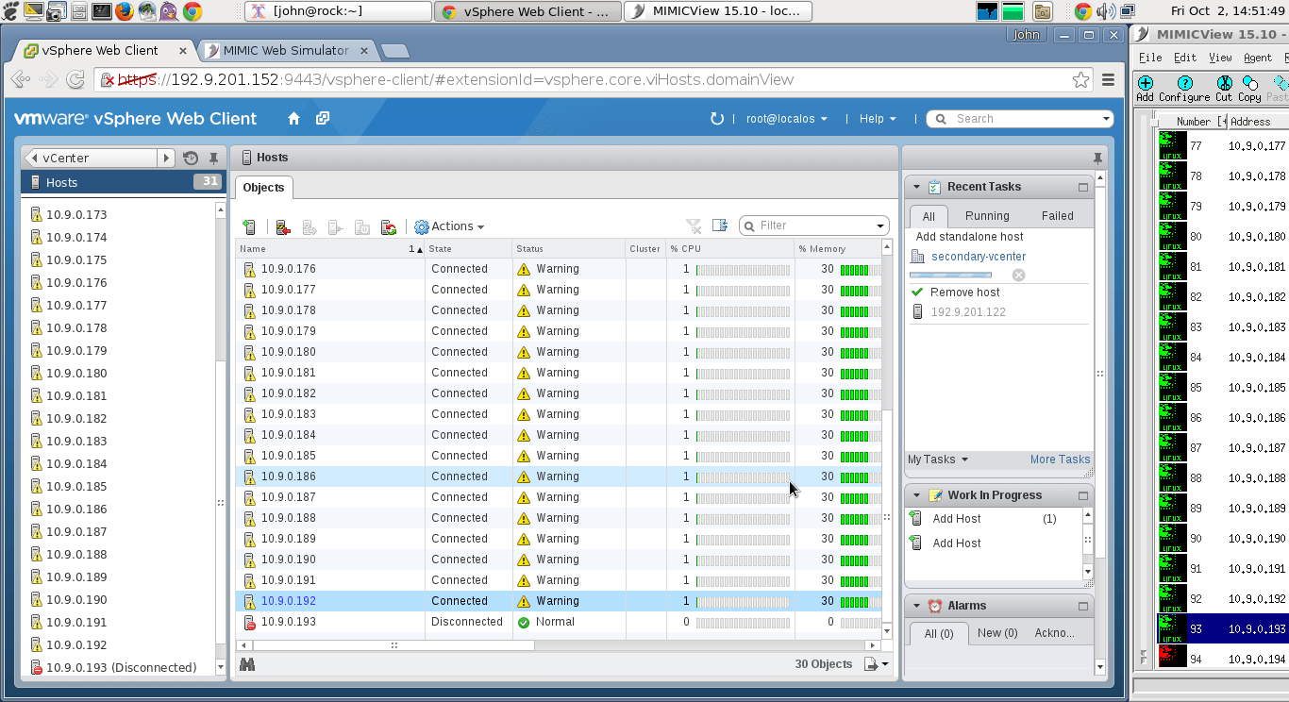Screen dimensions: 1289x702
Task: Sort by the State column header
Action: click(468, 249)
